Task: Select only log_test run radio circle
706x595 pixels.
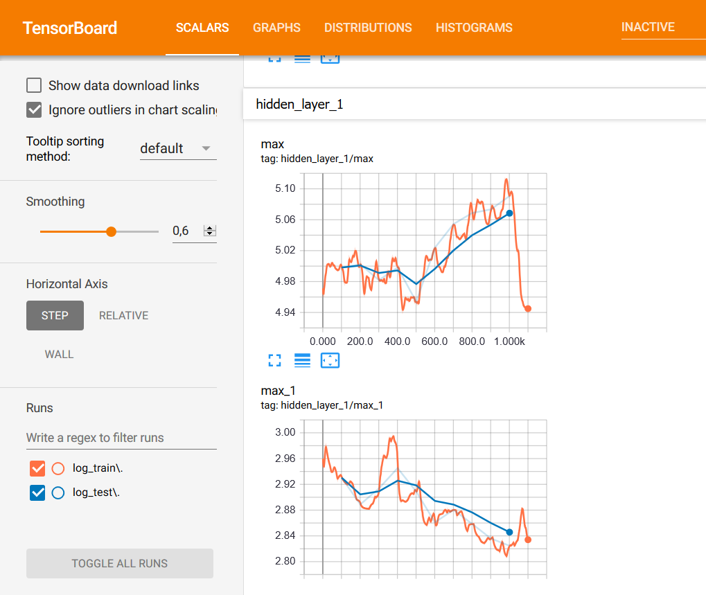Action: coord(58,493)
